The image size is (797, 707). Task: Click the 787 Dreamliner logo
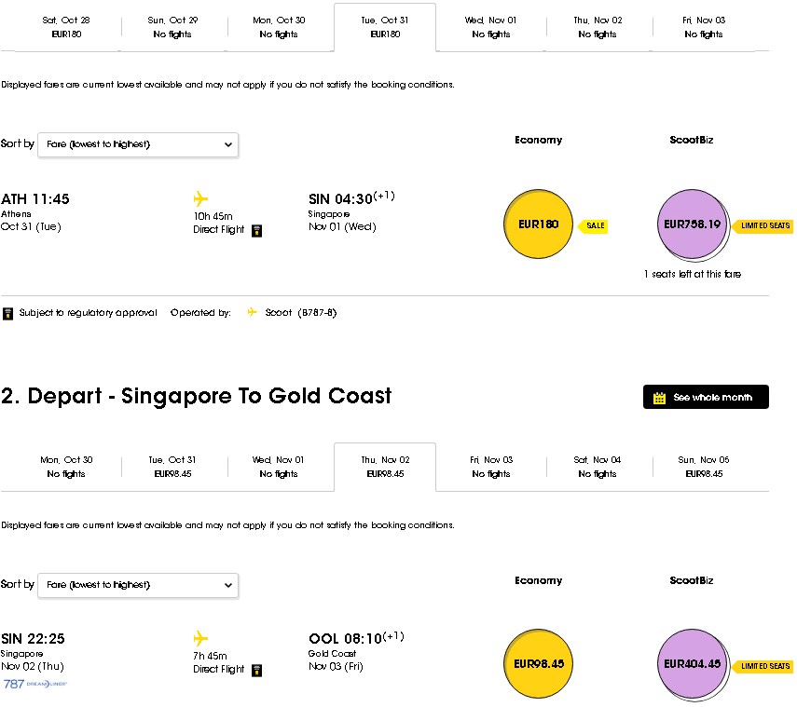[x=34, y=684]
